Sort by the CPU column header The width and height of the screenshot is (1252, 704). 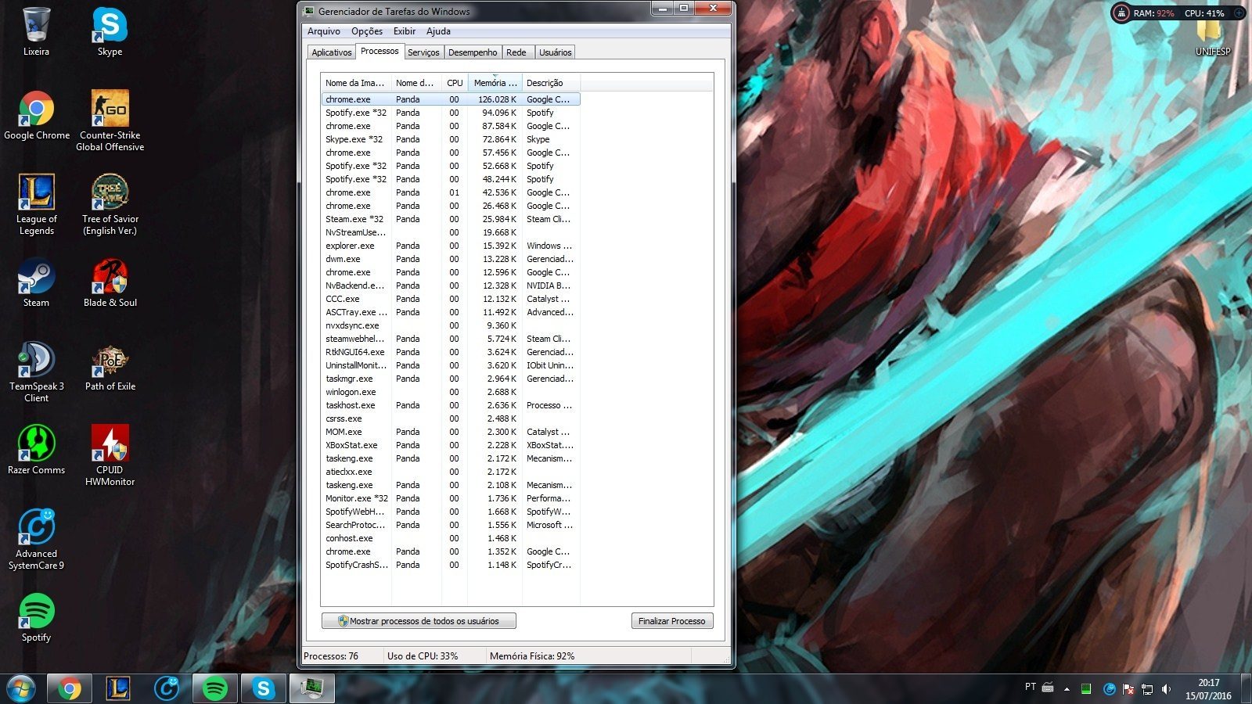click(x=455, y=83)
